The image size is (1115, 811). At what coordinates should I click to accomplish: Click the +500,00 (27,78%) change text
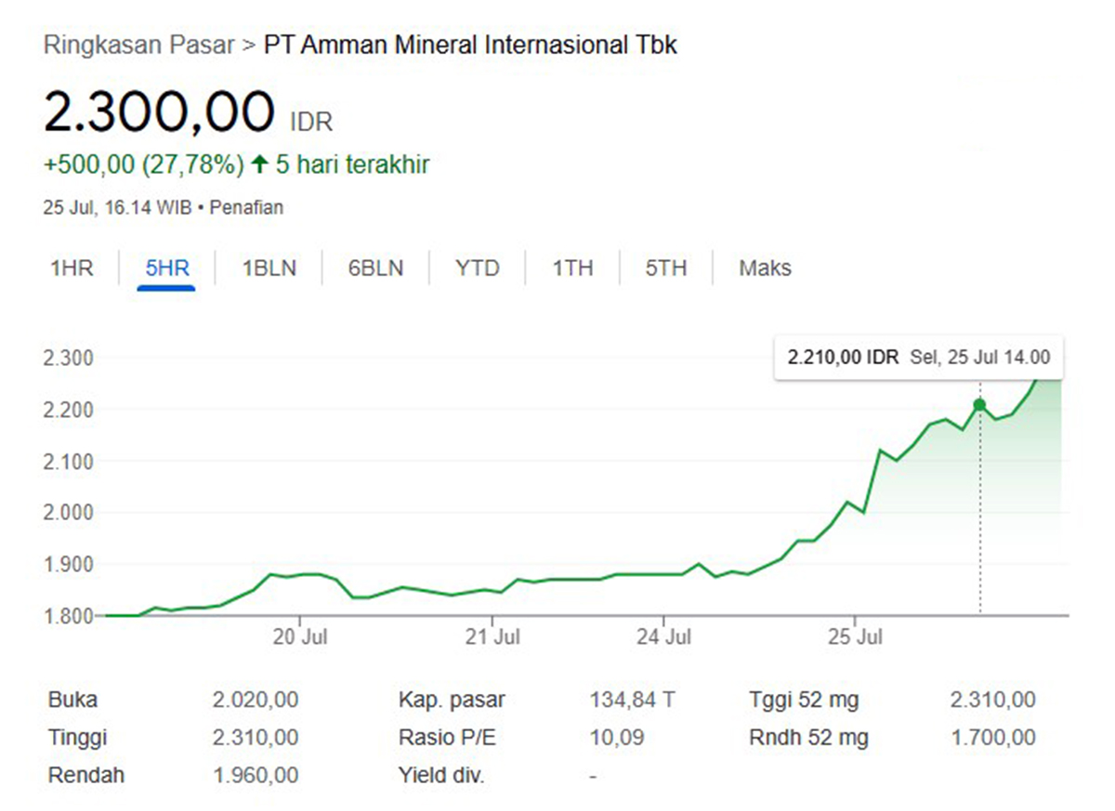144,165
